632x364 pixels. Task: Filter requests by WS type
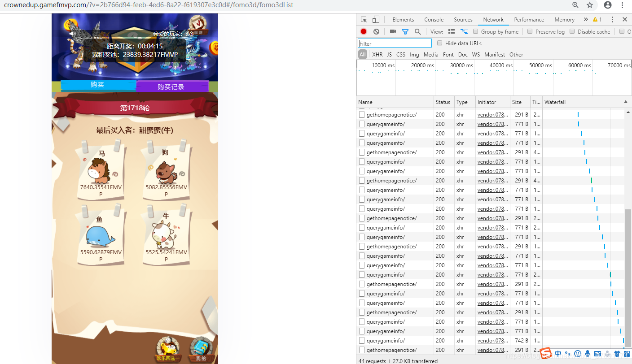[476, 54]
